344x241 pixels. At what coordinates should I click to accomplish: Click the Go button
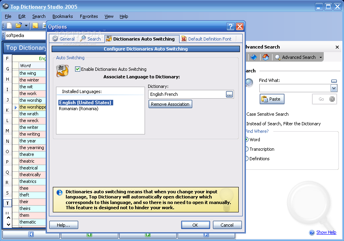pyautogui.click(x=324, y=99)
